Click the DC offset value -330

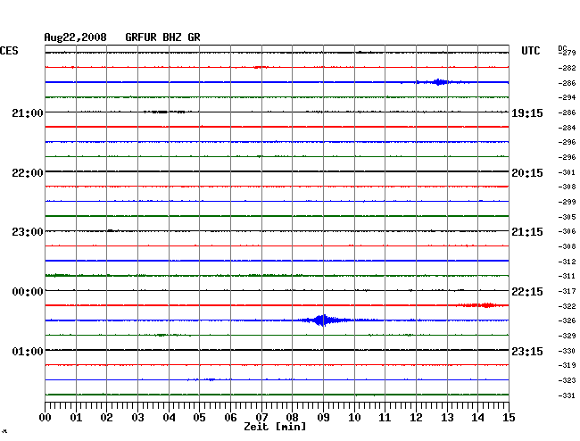567,351
